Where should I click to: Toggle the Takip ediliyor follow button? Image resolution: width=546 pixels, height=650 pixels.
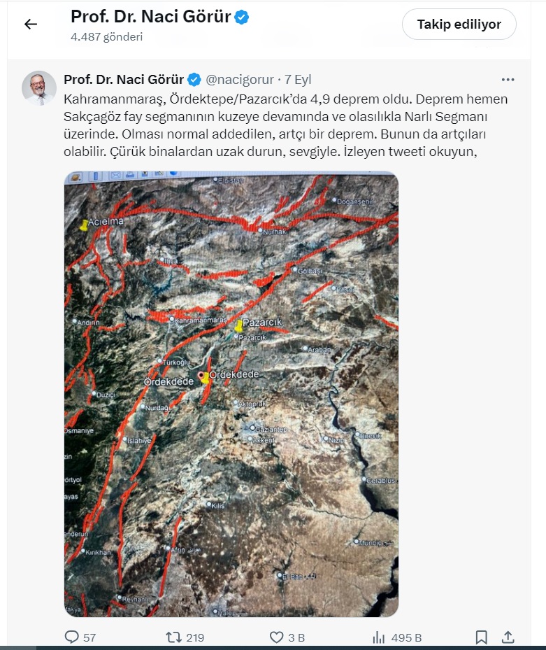[459, 24]
